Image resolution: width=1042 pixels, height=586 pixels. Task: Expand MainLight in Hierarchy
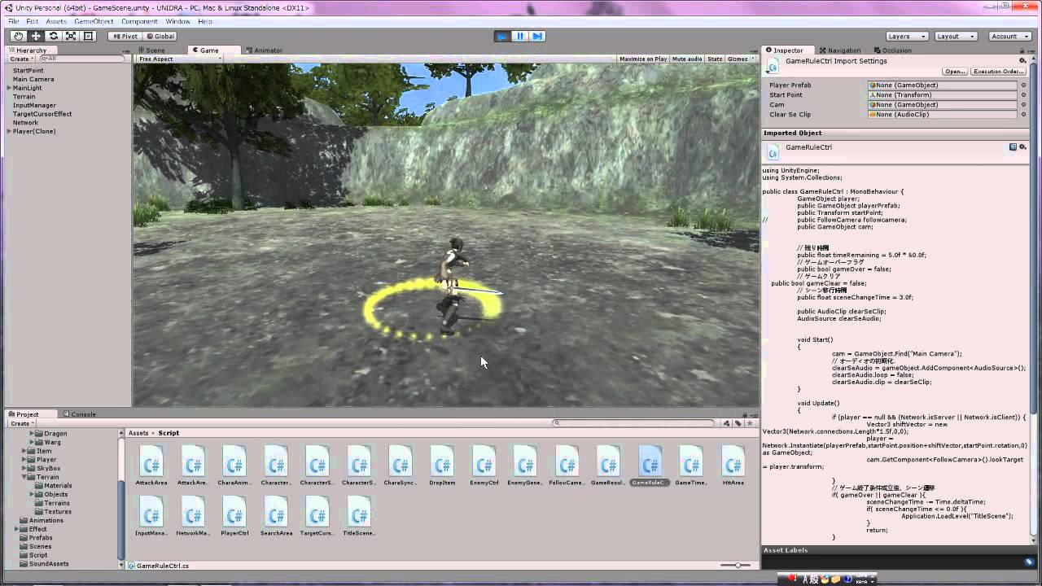pos(9,88)
